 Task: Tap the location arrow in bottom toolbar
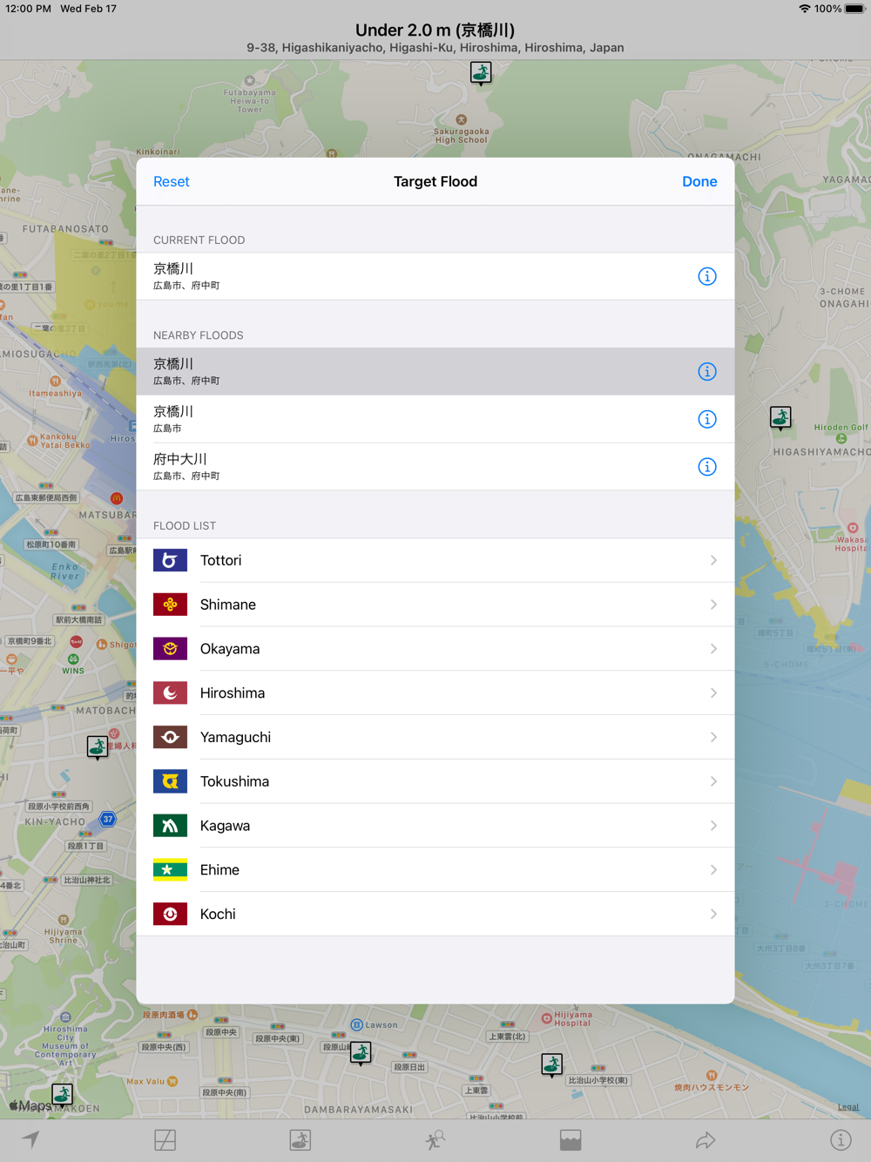tap(30, 1139)
